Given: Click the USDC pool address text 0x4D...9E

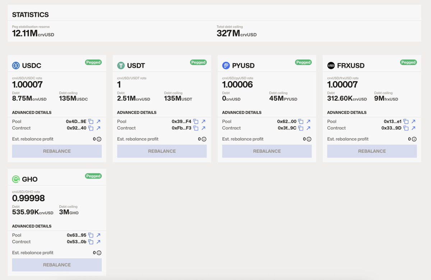Looking at the screenshot, I should coord(76,121).
